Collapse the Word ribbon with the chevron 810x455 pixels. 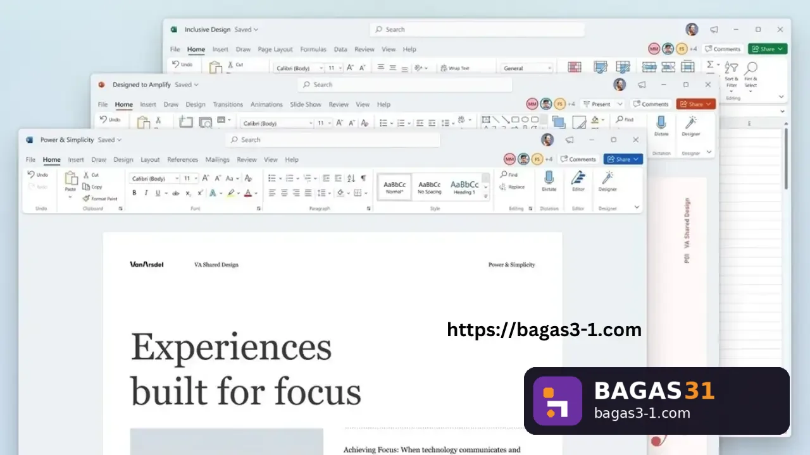pyautogui.click(x=637, y=207)
